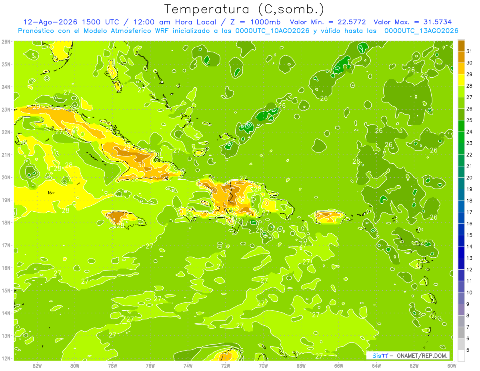The width and height of the screenshot is (480, 371).
Task: Pick the dark orange swatch above 31
Action: (461, 45)
